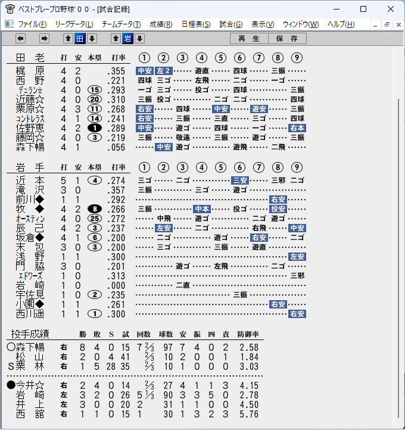405x430 pixels.
Task: Open the 成績(R) menu
Action: [161, 24]
